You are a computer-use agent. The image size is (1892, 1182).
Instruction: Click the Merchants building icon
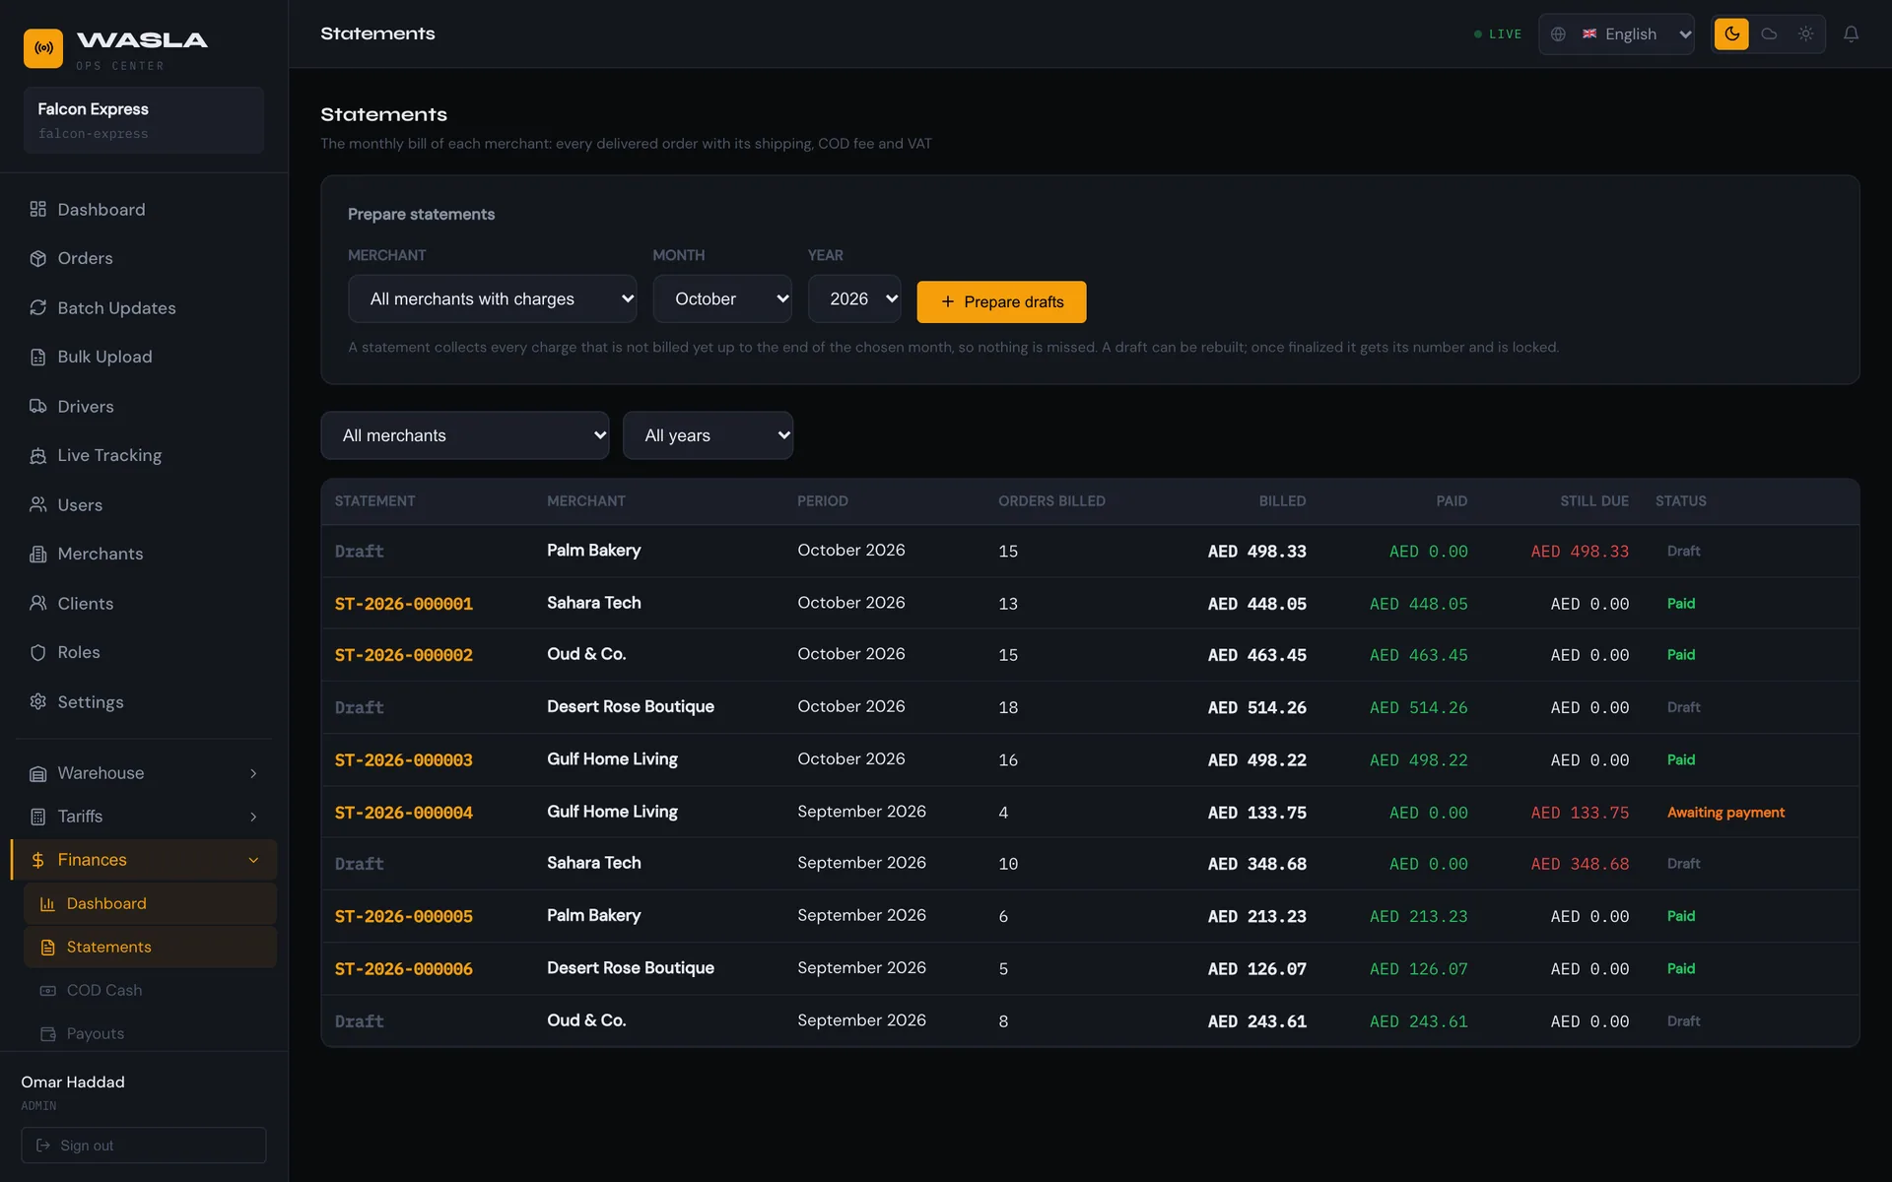(38, 554)
